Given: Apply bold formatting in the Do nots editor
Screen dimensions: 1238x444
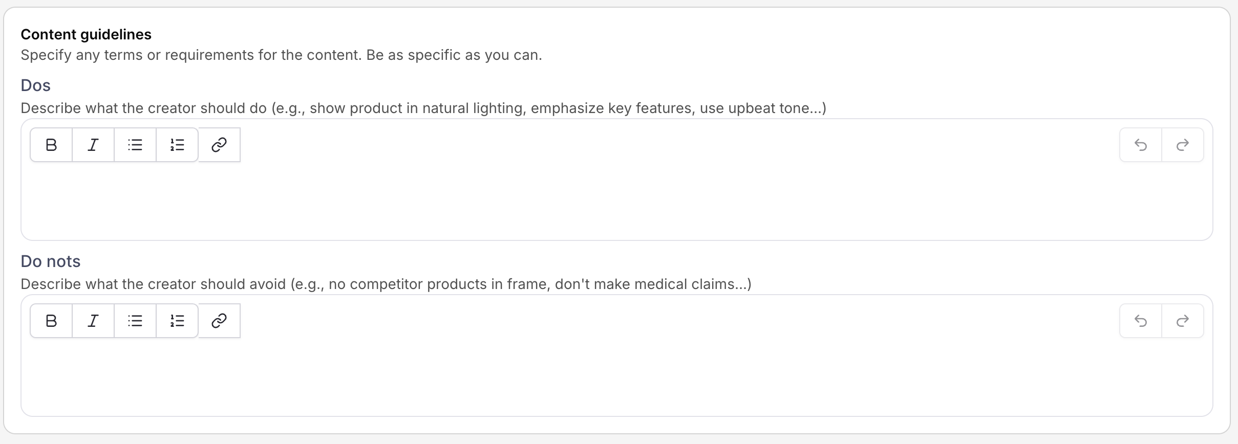Looking at the screenshot, I should tap(51, 321).
